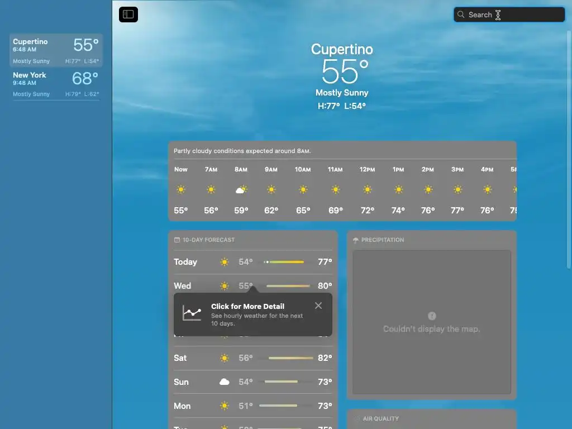
Task: Click the Wed temperature range bar
Action: point(288,286)
